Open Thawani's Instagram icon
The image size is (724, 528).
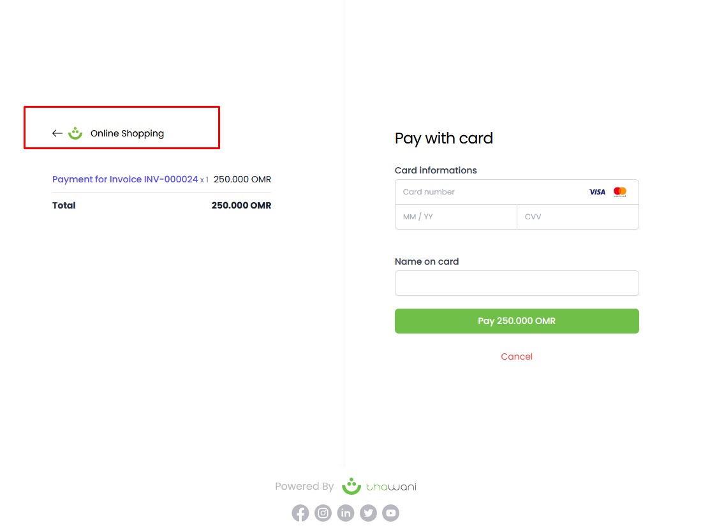click(x=323, y=513)
